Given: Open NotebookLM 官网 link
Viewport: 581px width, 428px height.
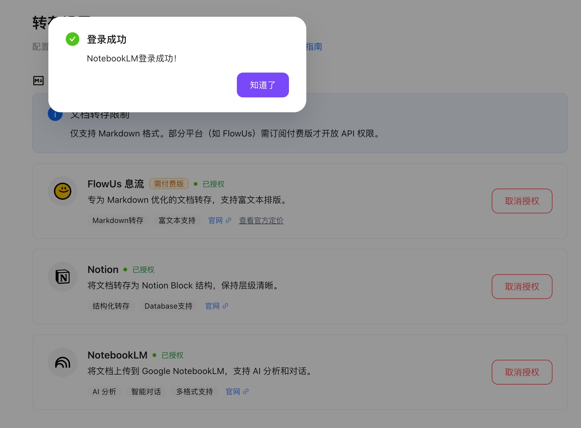Looking at the screenshot, I should (x=233, y=391).
